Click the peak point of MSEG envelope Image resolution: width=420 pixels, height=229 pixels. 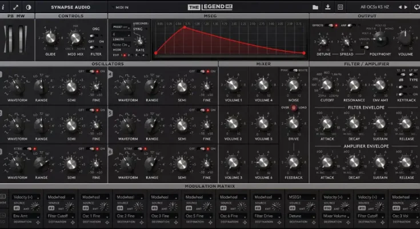[183, 26]
